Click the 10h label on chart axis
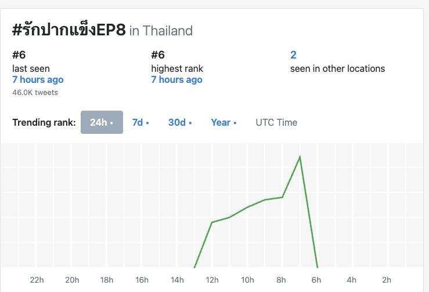429x292 pixels. coord(247,280)
